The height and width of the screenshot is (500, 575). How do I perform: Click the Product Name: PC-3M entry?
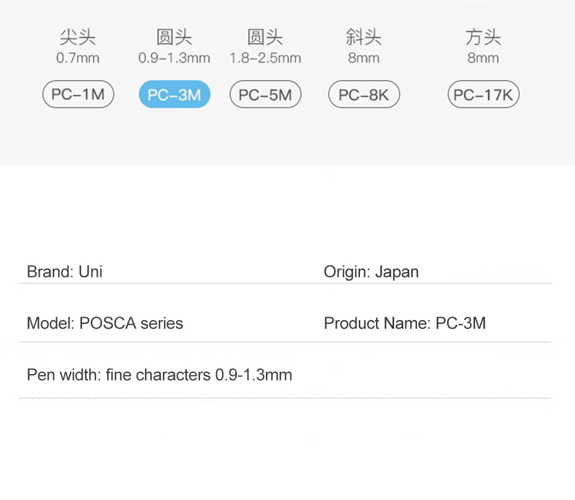pyautogui.click(x=405, y=323)
